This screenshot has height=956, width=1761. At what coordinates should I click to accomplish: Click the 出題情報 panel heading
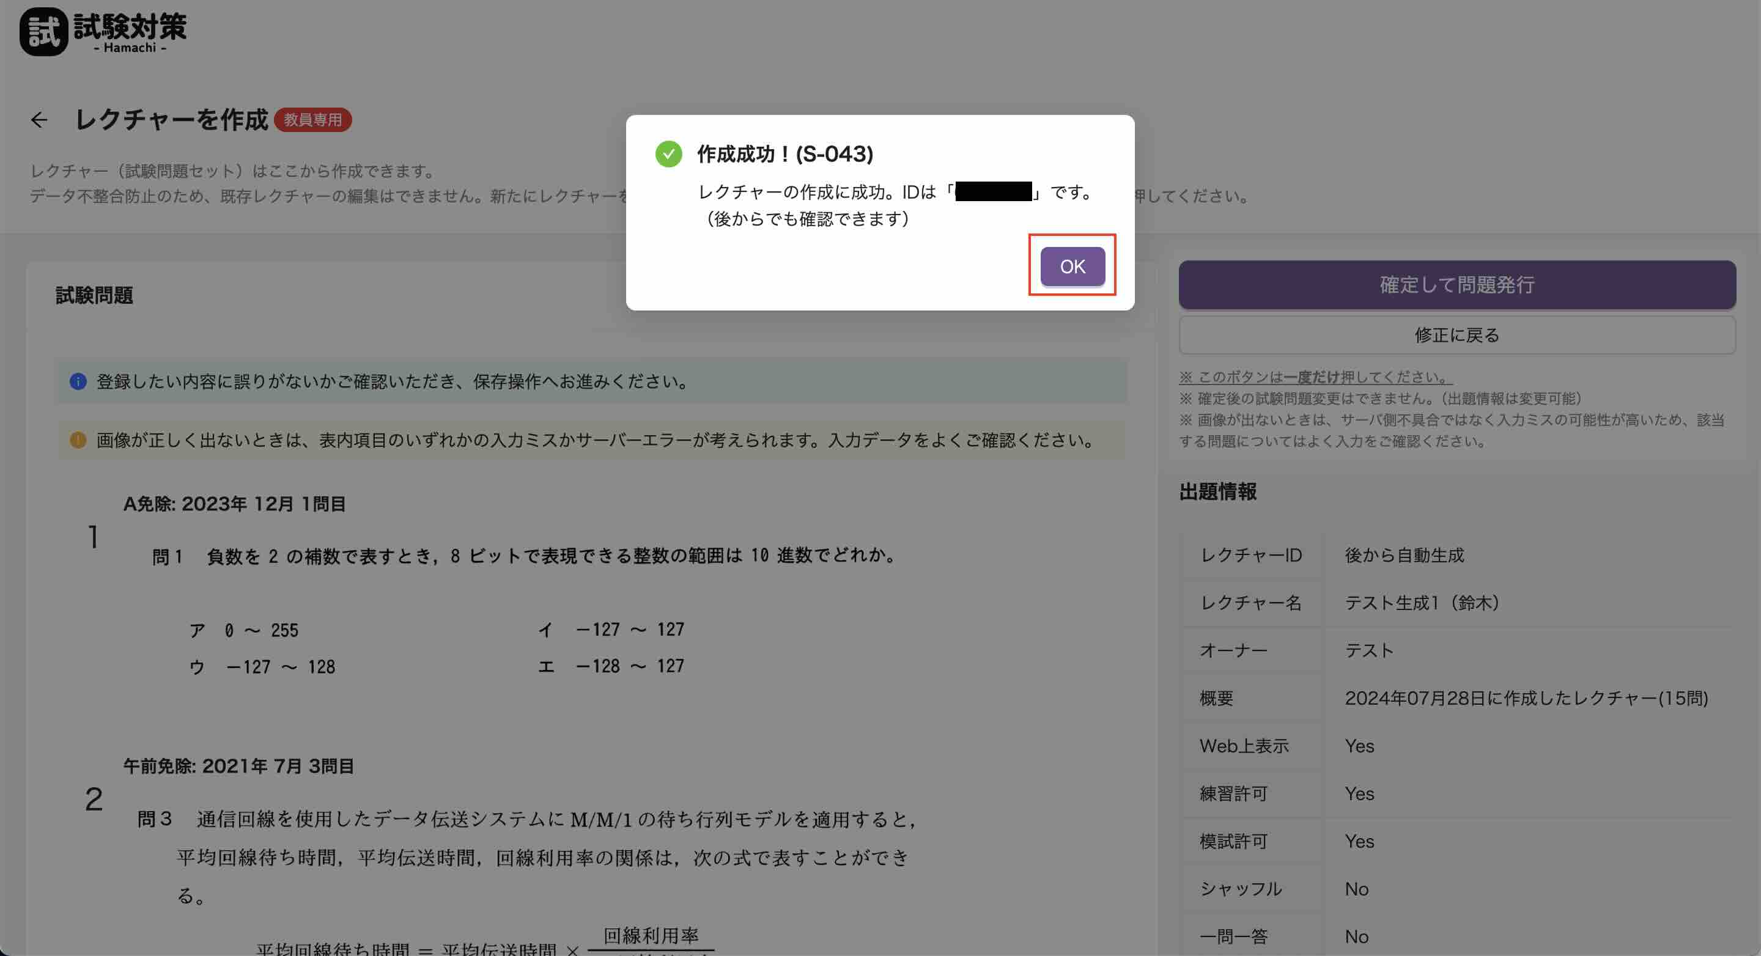point(1217,491)
